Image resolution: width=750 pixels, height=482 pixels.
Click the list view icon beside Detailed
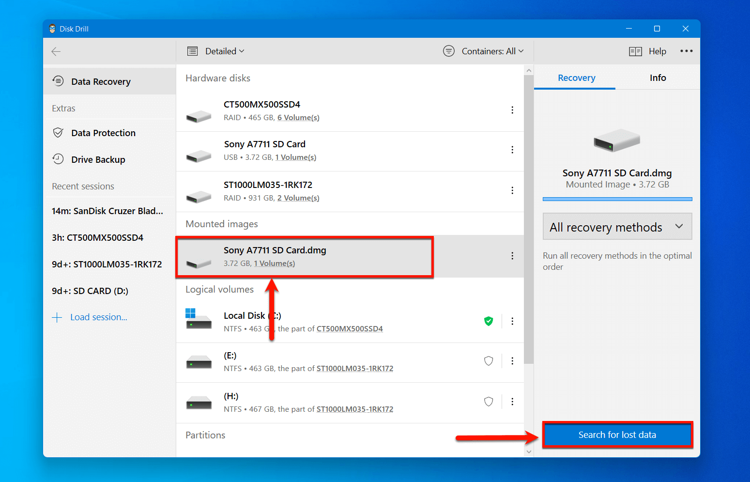(193, 51)
